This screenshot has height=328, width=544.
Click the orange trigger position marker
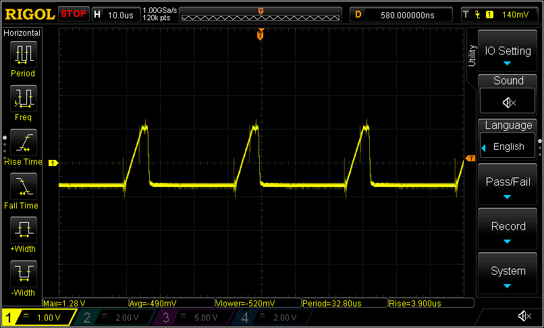pyautogui.click(x=260, y=35)
